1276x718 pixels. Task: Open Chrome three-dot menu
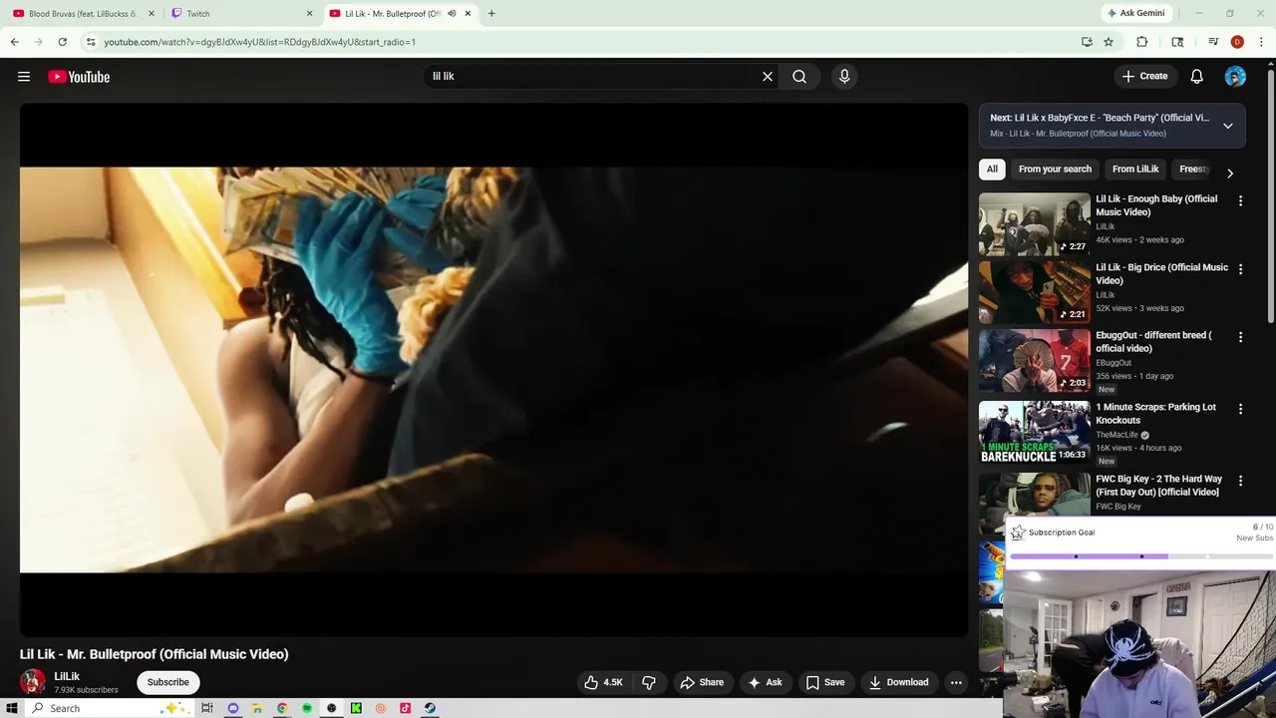(x=1262, y=42)
